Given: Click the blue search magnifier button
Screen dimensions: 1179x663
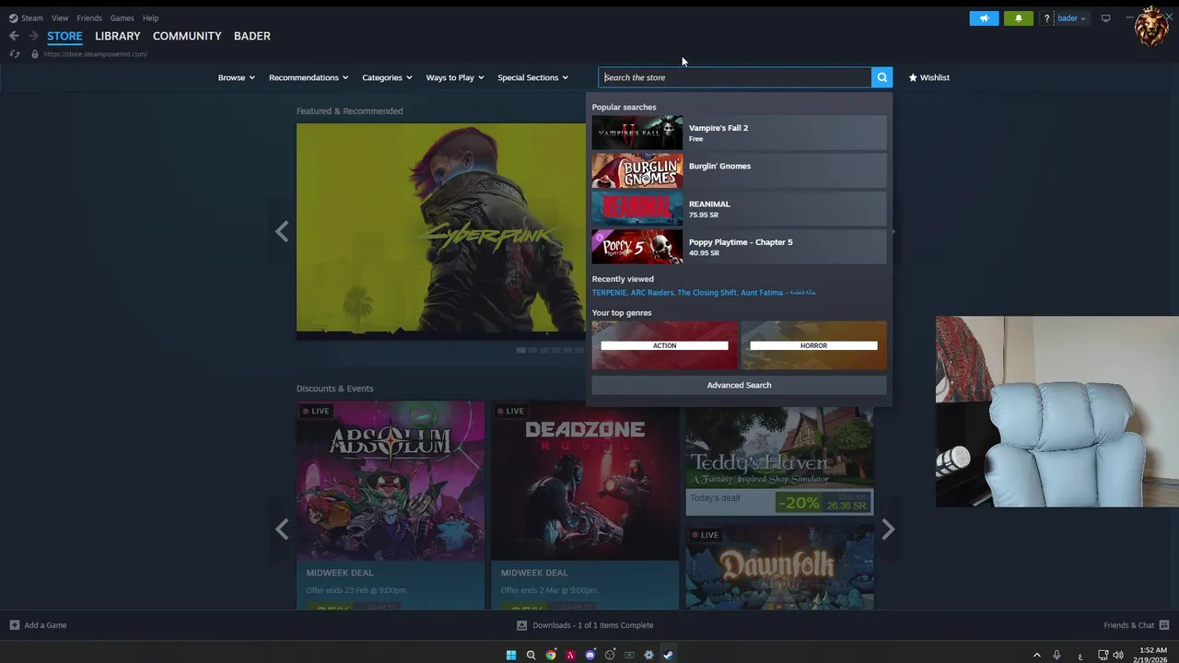Looking at the screenshot, I should point(882,77).
